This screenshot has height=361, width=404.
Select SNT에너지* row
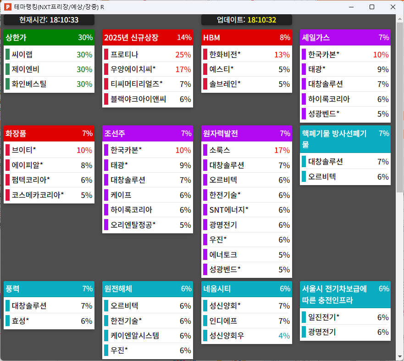pos(247,210)
